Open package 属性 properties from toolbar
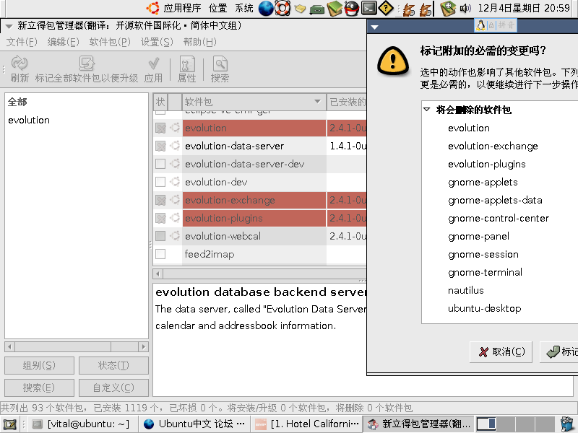The image size is (578, 433). pyautogui.click(x=187, y=69)
